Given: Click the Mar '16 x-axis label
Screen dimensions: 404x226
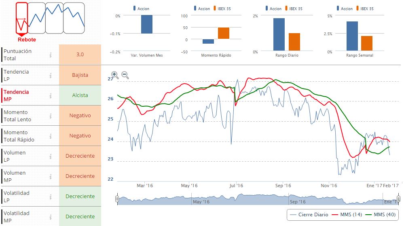Looking at the screenshot, I should pyautogui.click(x=145, y=186).
